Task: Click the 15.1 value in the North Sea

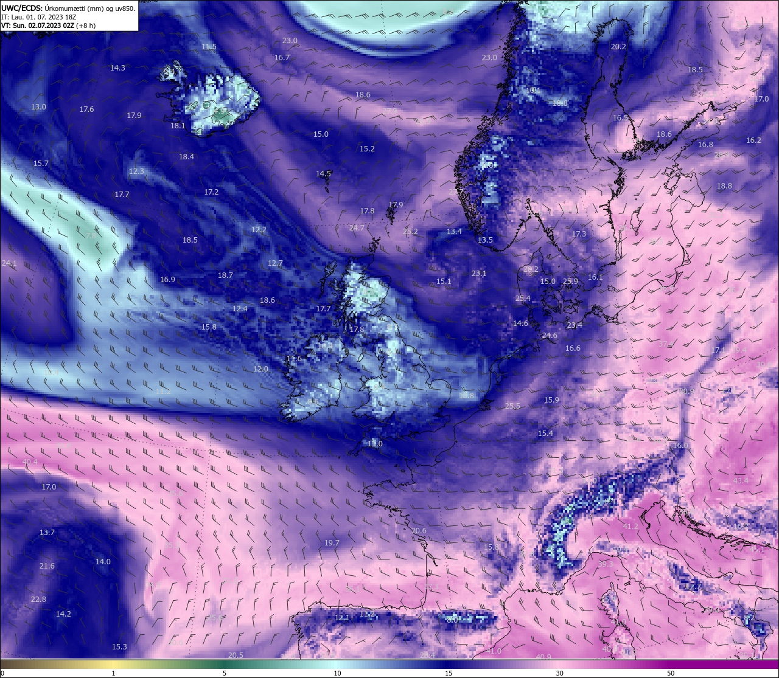Action: [444, 281]
